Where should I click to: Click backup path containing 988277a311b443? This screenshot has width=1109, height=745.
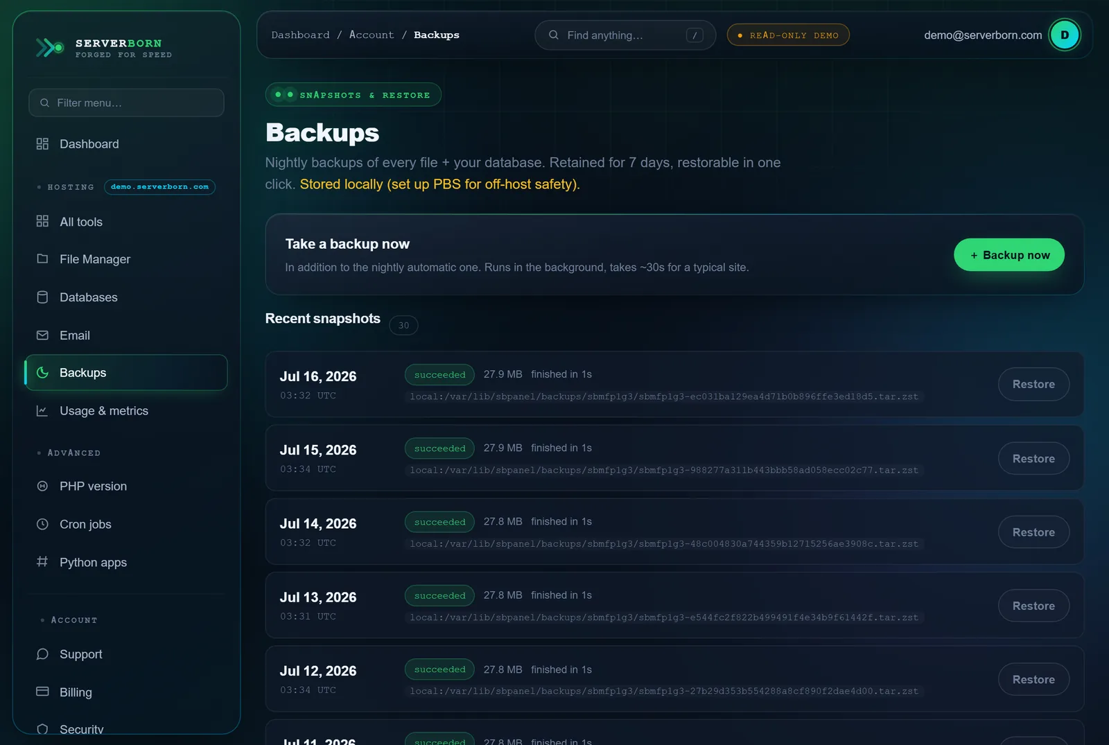[664, 470]
